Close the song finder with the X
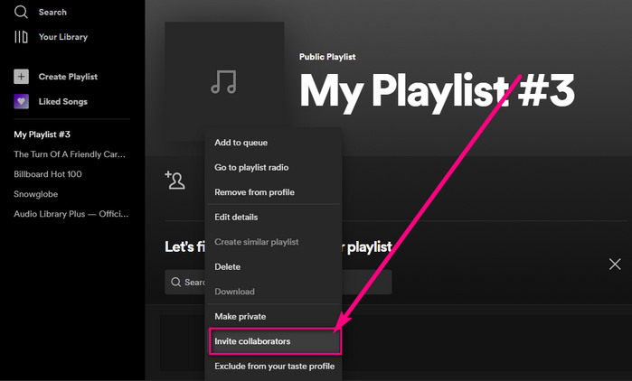 click(x=615, y=265)
